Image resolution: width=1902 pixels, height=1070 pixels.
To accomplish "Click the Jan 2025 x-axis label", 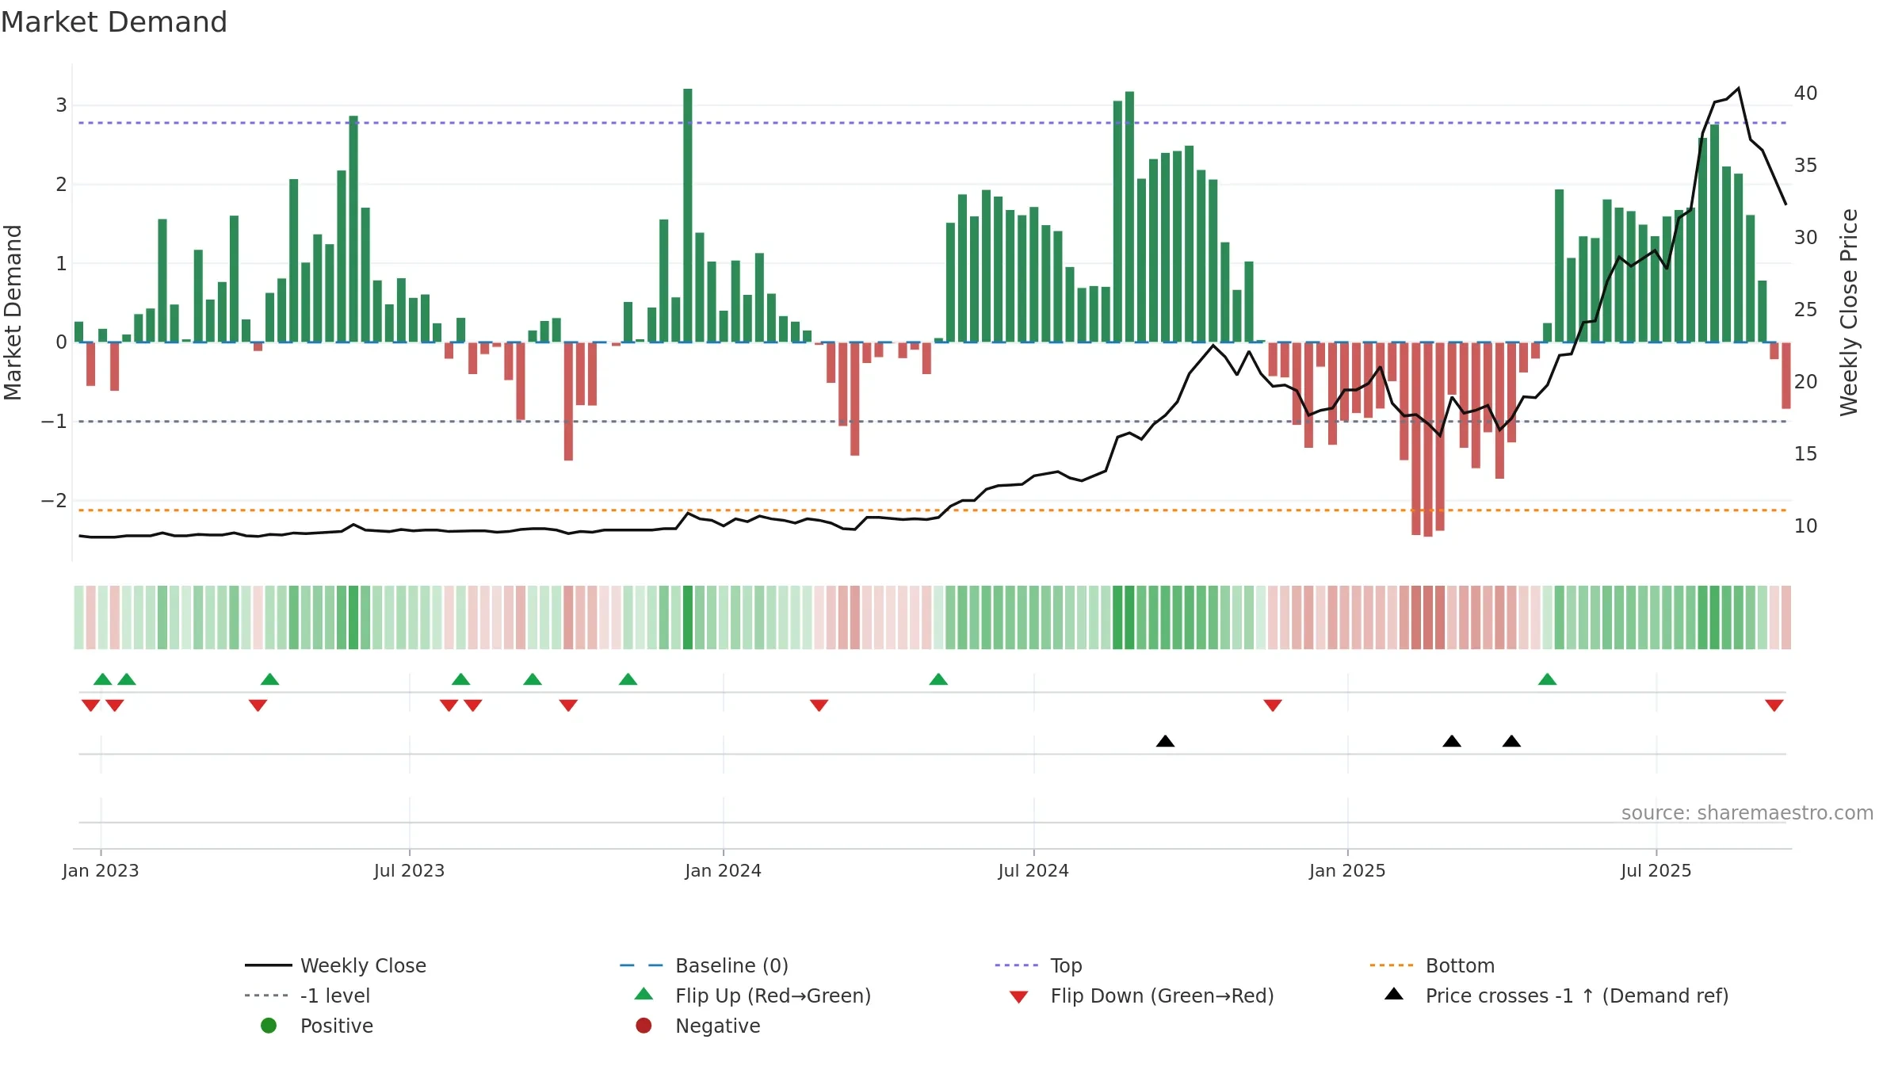I will pos(1347,870).
